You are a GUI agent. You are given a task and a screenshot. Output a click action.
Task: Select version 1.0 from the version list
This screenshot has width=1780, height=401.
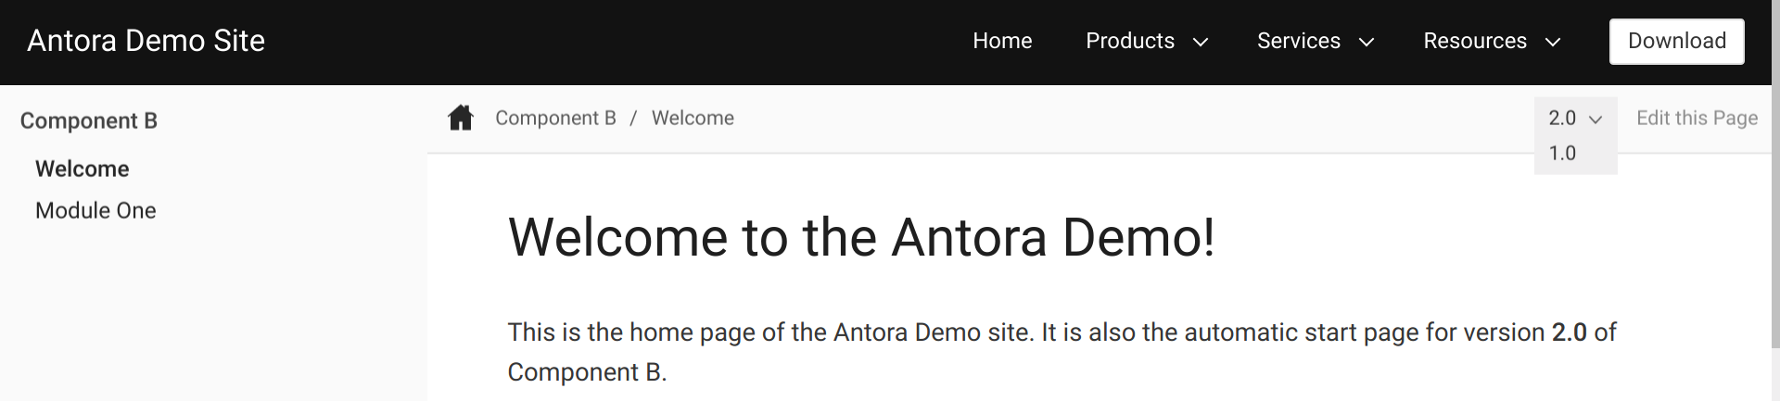tap(1562, 154)
